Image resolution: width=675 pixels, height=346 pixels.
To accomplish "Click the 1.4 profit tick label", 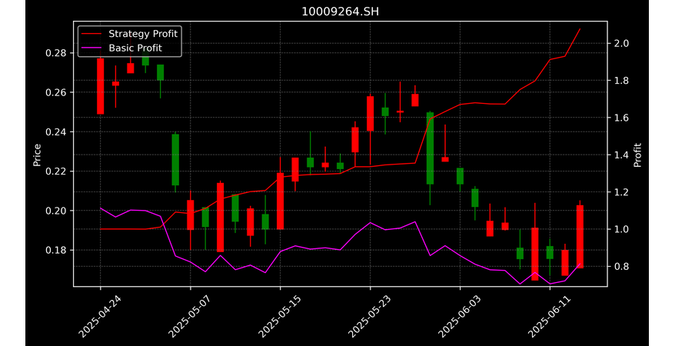I will pyautogui.click(x=622, y=155).
